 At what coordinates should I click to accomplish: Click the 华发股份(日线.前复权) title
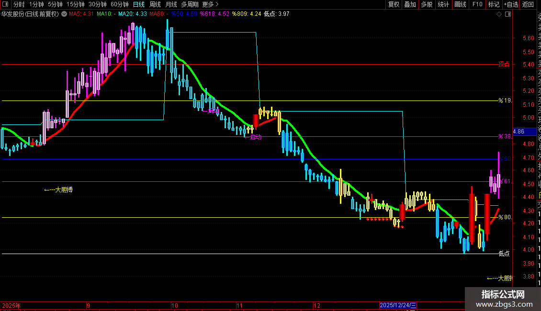point(30,14)
